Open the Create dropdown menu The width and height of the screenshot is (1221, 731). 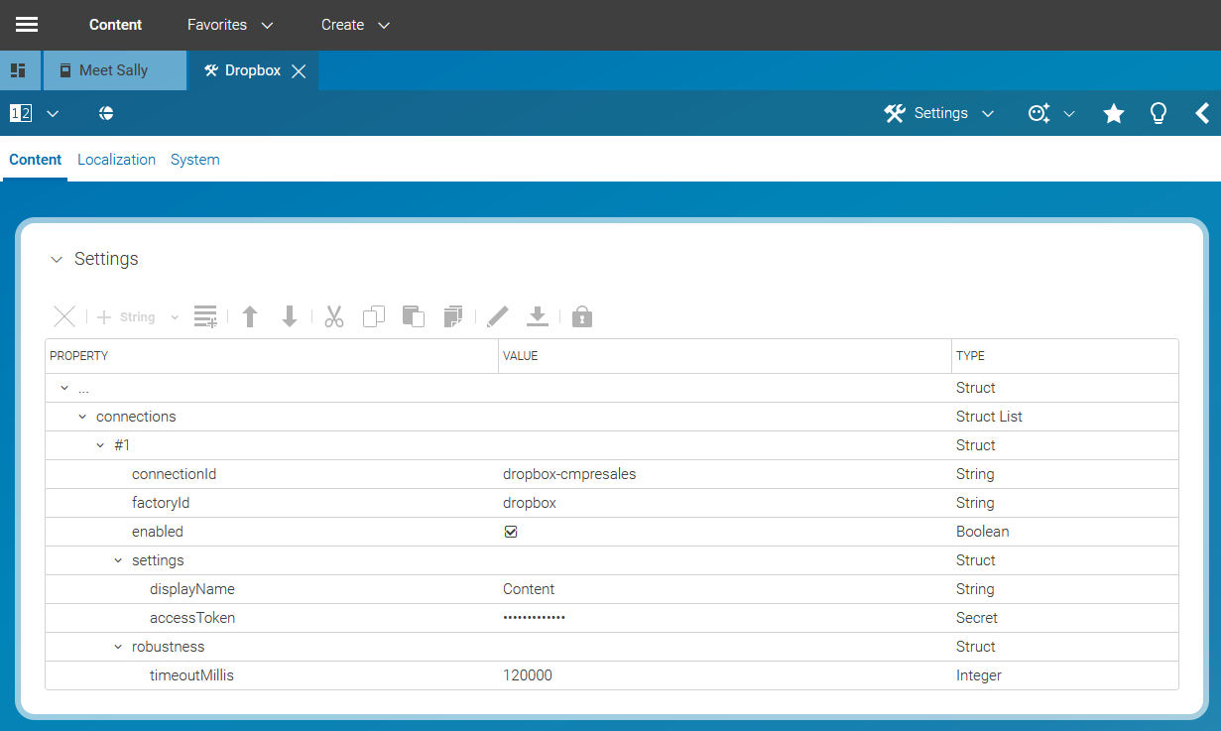pyautogui.click(x=355, y=25)
